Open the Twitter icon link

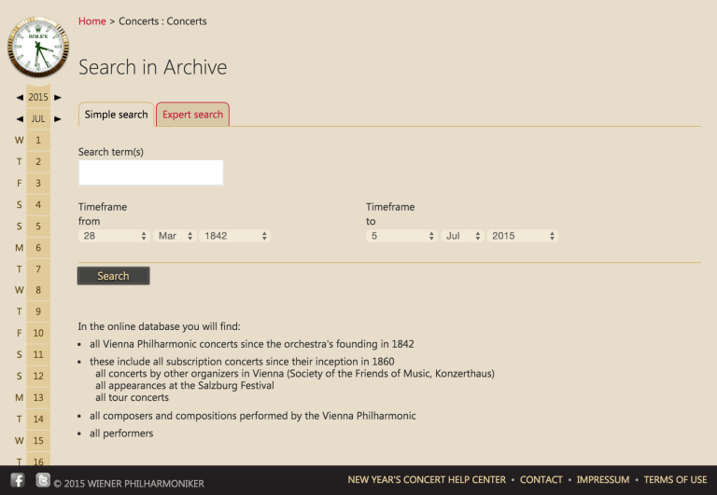(x=42, y=480)
